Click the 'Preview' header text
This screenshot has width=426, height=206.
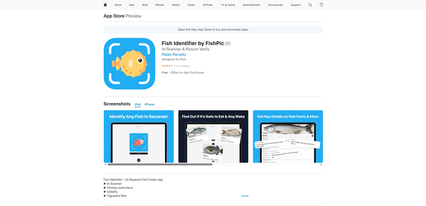coord(133,16)
